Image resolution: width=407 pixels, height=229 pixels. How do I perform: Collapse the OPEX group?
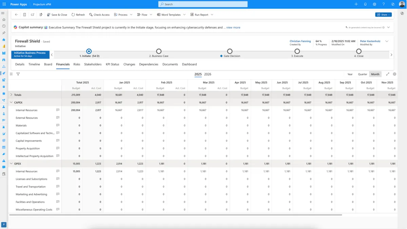[11, 164]
